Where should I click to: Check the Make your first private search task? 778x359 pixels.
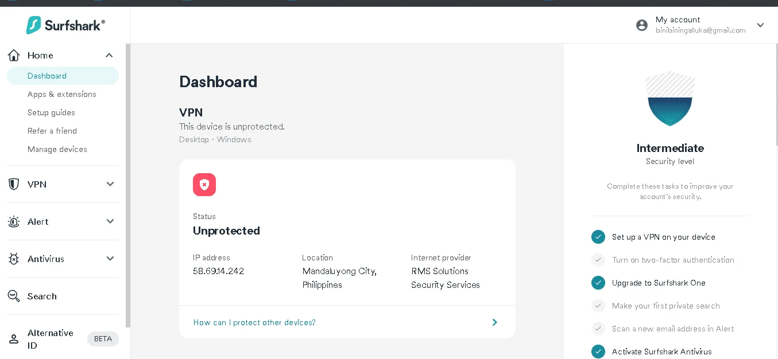[598, 306]
